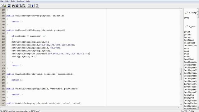Click the editor vertical scrollbar down arrow
Image resolution: width=199 pixels, height=112 pixels.
coord(181,105)
